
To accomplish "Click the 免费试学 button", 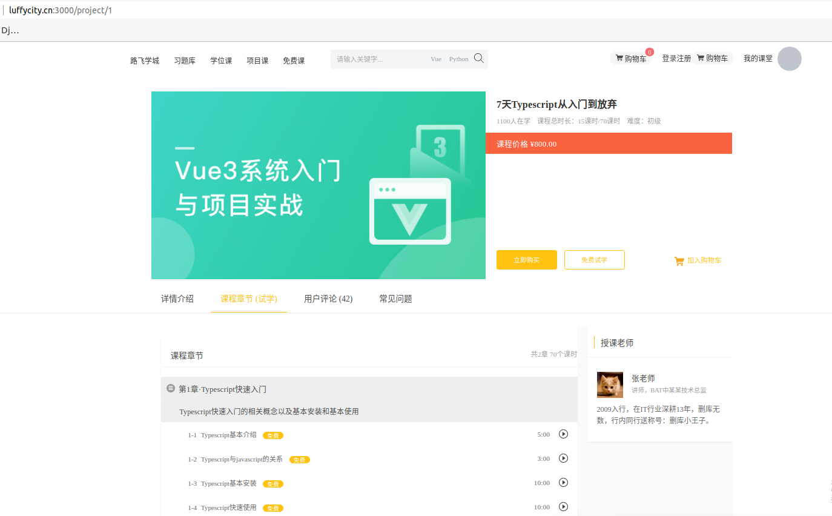I will click(x=595, y=260).
